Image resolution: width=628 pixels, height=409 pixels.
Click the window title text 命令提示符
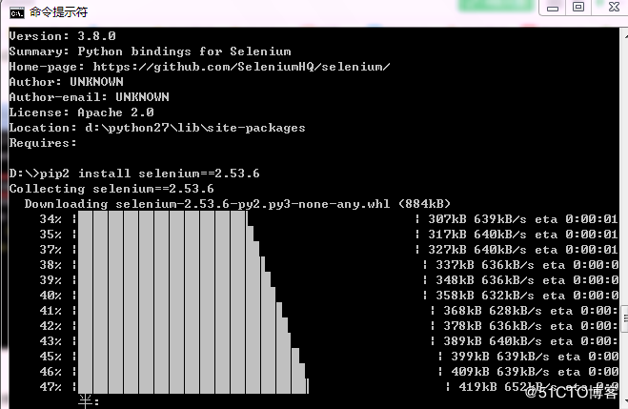58,12
